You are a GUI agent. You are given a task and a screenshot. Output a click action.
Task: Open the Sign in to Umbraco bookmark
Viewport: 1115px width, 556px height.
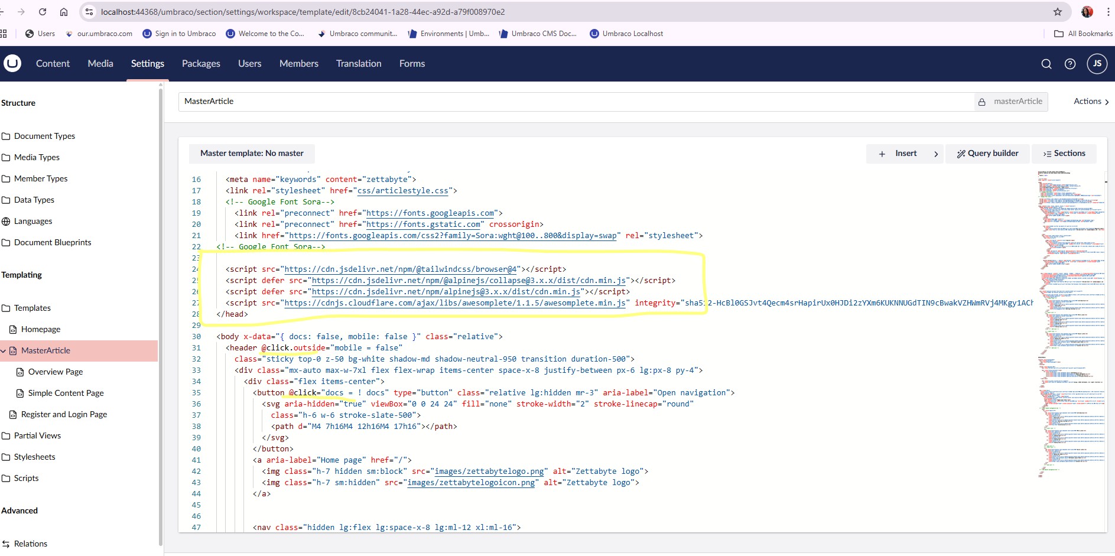point(179,34)
